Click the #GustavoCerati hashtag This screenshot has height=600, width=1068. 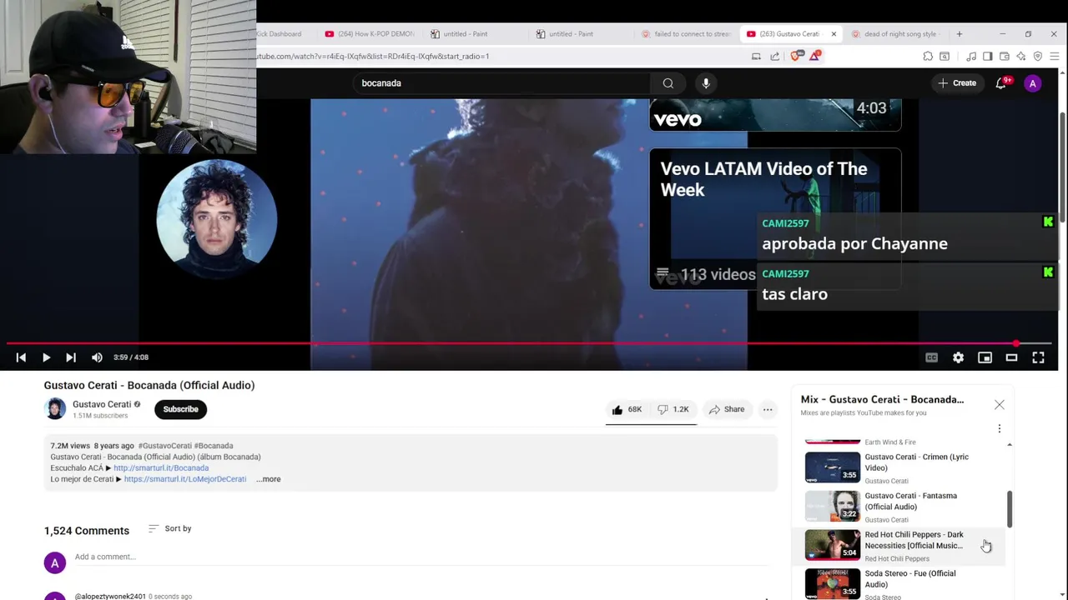164,446
